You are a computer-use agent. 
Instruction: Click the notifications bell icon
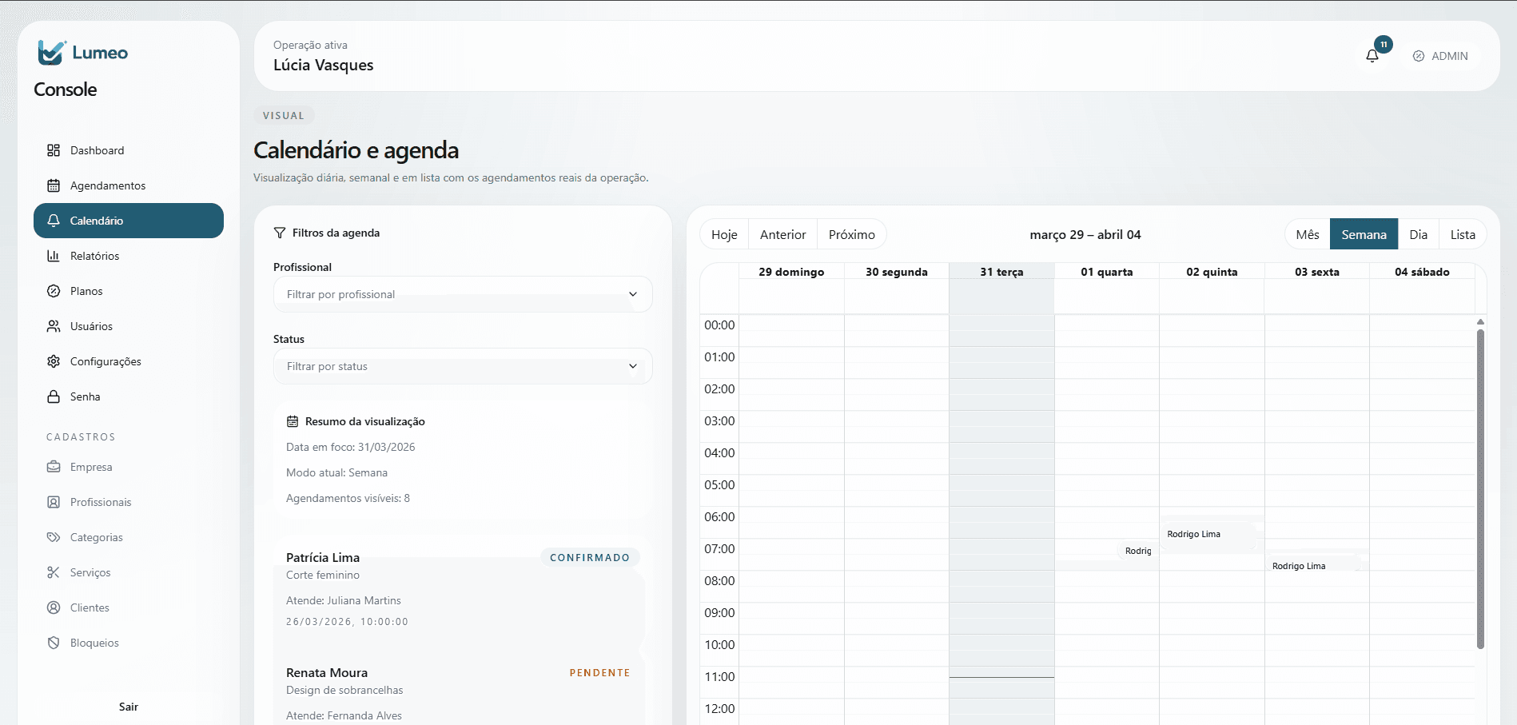coord(1372,56)
